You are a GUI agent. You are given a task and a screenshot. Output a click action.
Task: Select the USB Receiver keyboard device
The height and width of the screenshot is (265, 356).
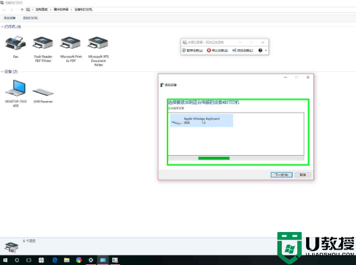pos(43,92)
